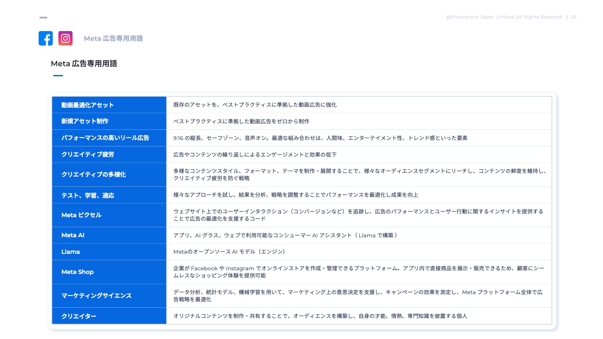Image resolution: width=603 pixels, height=339 pixels.
Task: Click the Shutterlock Japan copyright text
Action: (504, 17)
